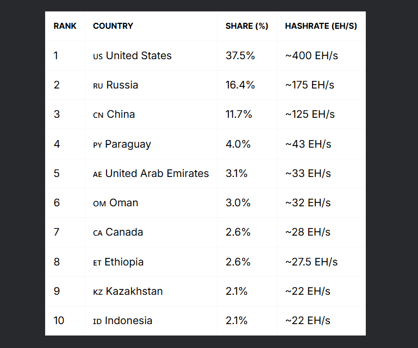The image size is (418, 348).
Task: Click the HASHRATE (EH/S) column header
Action: point(321,26)
